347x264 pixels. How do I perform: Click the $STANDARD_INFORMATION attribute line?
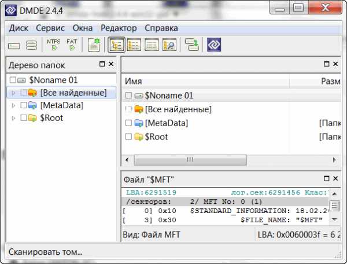(226, 211)
